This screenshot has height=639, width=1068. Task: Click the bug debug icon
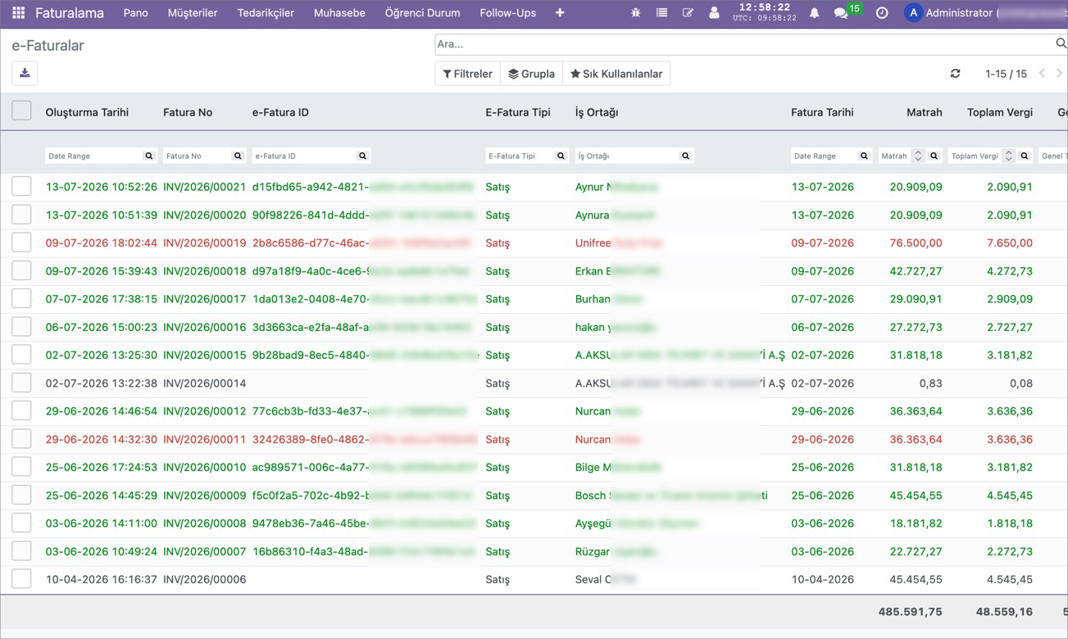[x=636, y=13]
